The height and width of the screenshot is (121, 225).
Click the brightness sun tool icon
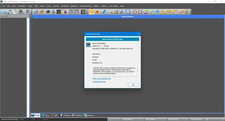97,12
